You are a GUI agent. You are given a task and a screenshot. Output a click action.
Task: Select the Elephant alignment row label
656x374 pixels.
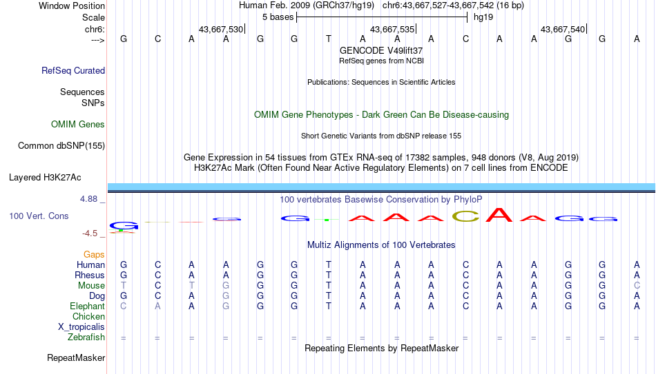[87, 306]
